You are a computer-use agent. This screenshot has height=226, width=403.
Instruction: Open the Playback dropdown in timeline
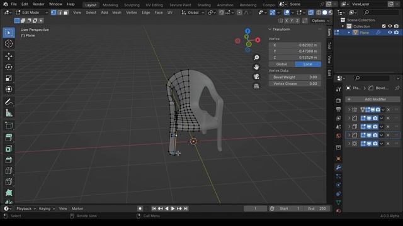coord(26,208)
